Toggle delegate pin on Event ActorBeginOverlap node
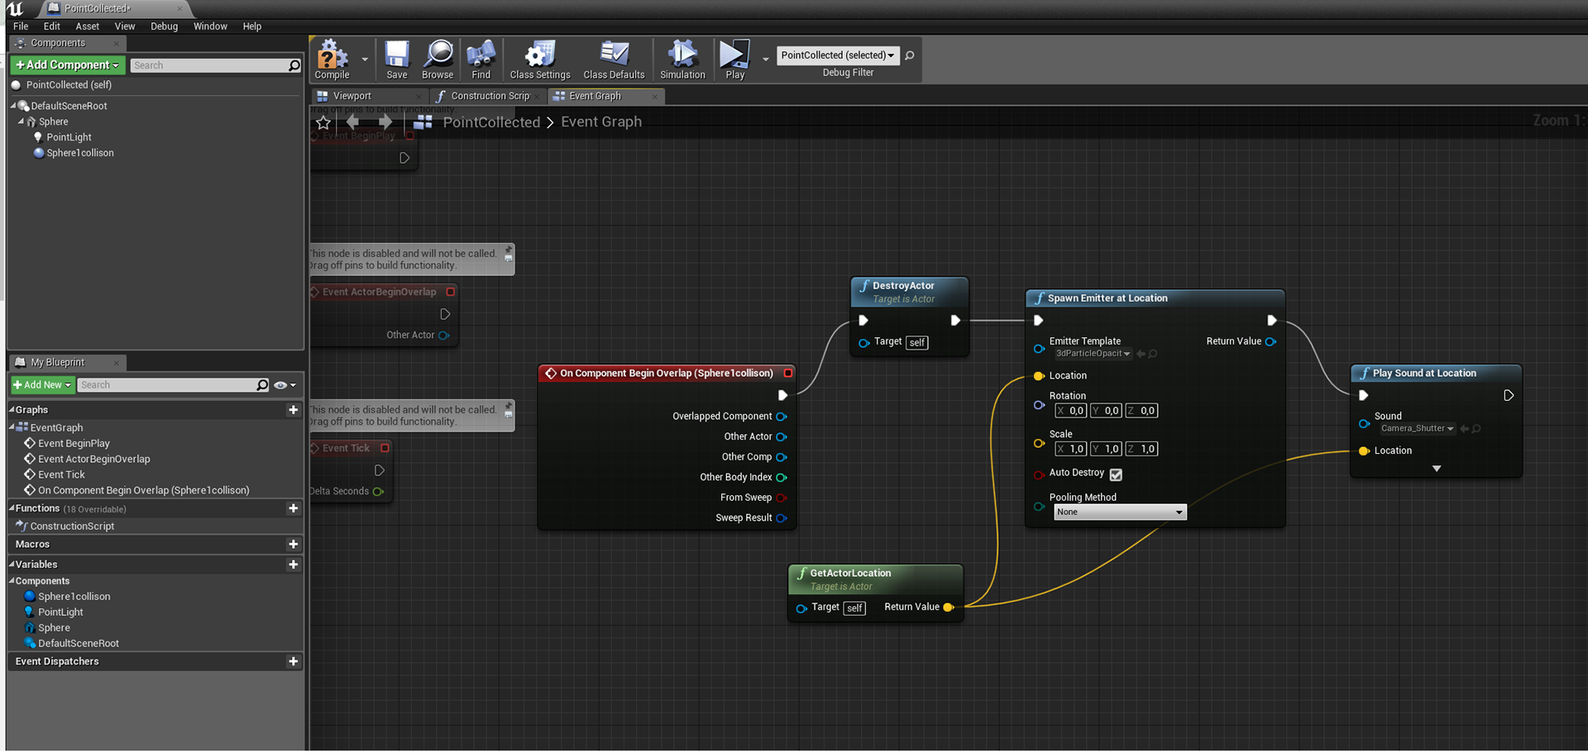1588x753 pixels. 451,292
